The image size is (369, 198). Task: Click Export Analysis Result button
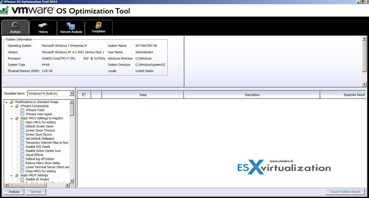pos(345,192)
